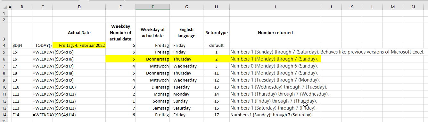Click the Saturday cell

coord(186,108)
